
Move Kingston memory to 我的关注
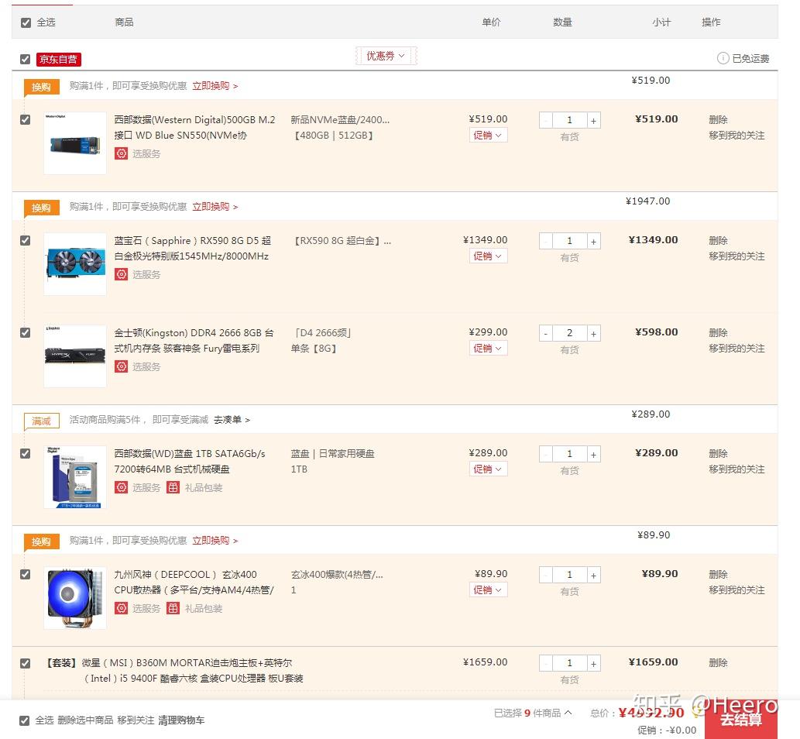(736, 348)
